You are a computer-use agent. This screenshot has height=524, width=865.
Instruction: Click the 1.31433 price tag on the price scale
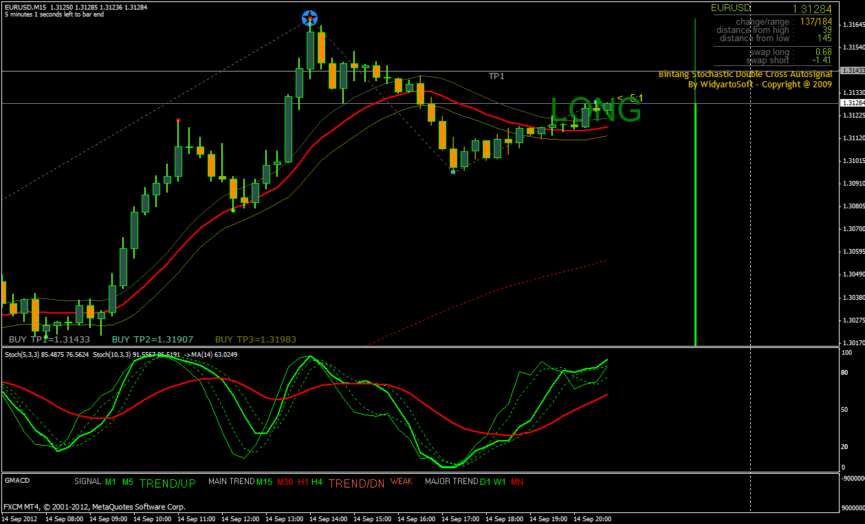[852, 71]
